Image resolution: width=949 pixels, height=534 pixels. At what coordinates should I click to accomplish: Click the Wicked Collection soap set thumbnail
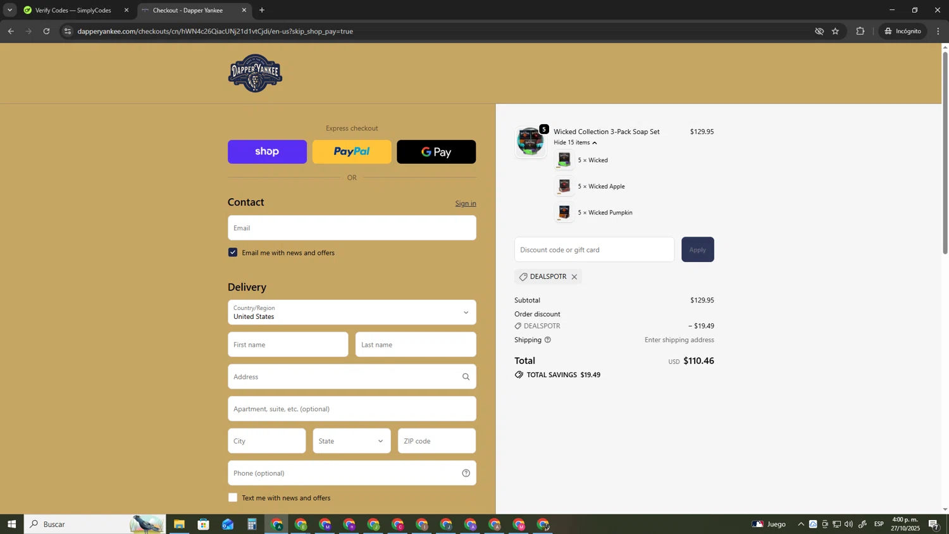click(530, 142)
